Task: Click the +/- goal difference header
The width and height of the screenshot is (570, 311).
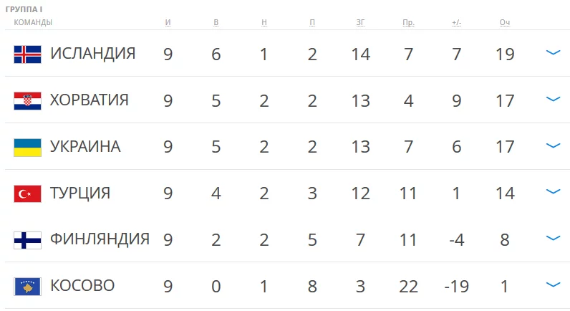Action: tap(456, 23)
